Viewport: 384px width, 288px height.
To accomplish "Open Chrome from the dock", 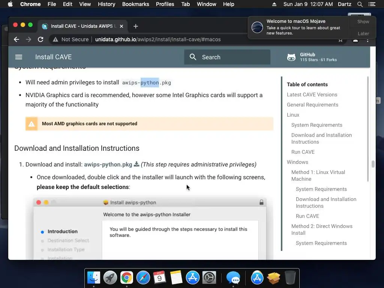I will tap(127, 277).
